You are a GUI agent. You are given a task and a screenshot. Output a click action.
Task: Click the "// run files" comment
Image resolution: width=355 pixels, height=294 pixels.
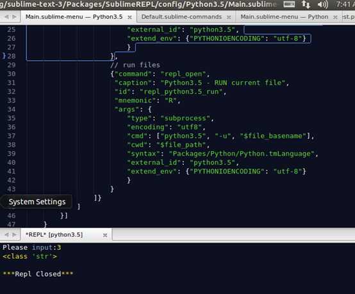[135, 65]
